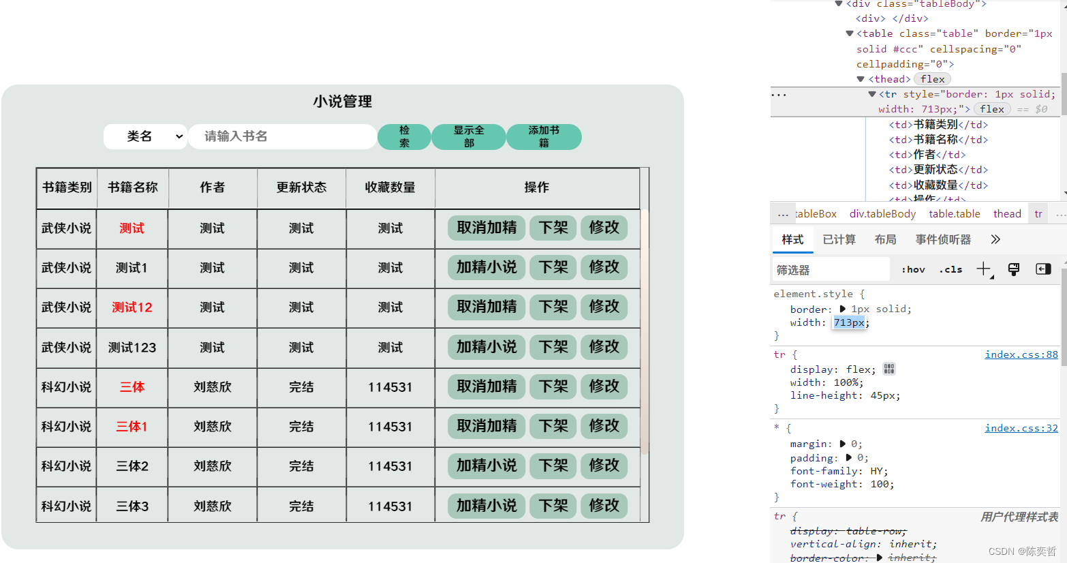Collapse the div class tableBody node

[x=839, y=3]
